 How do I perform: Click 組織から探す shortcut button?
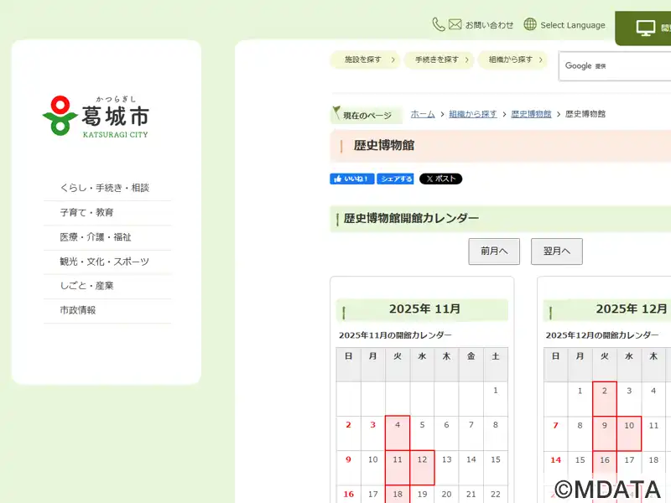click(513, 60)
